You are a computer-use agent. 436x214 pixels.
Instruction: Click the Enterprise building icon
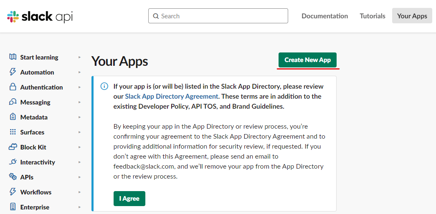[13, 207]
